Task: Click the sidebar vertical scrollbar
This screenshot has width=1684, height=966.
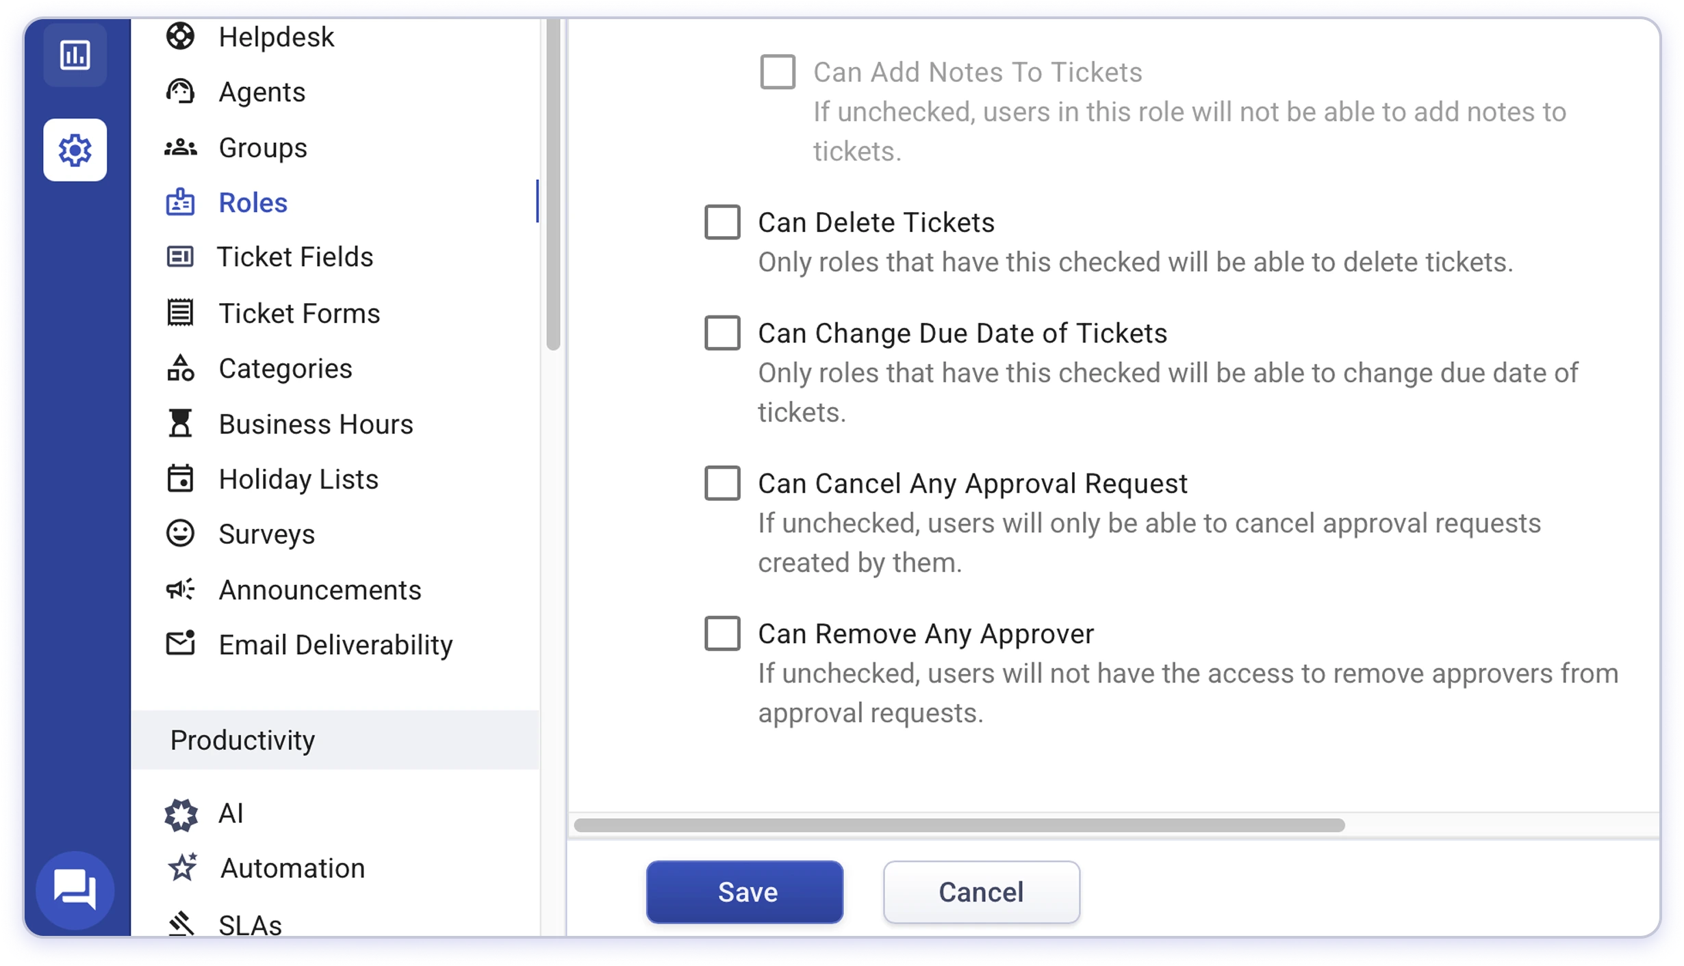Action: click(x=553, y=185)
